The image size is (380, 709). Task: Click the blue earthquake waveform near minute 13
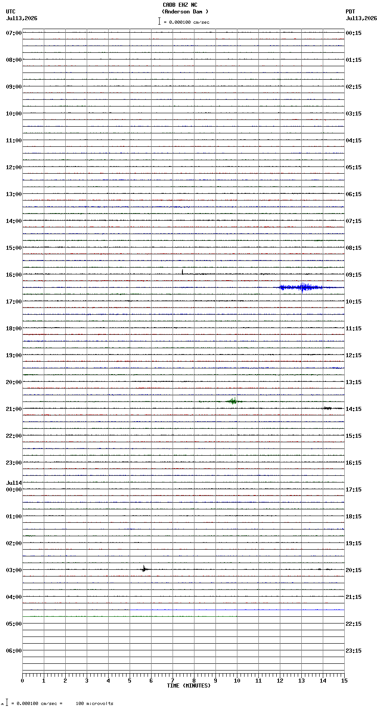tap(302, 287)
